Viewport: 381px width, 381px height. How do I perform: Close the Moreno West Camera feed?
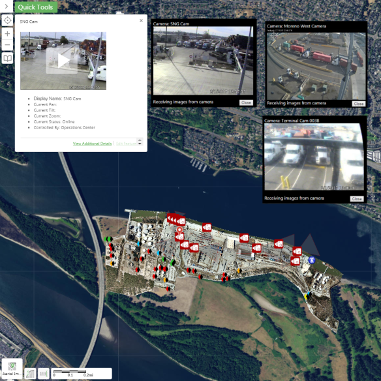point(359,104)
